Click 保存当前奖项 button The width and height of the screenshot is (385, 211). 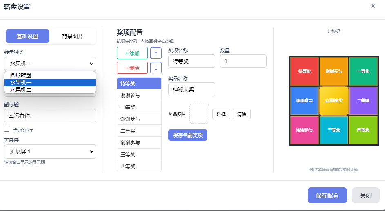[x=188, y=135]
